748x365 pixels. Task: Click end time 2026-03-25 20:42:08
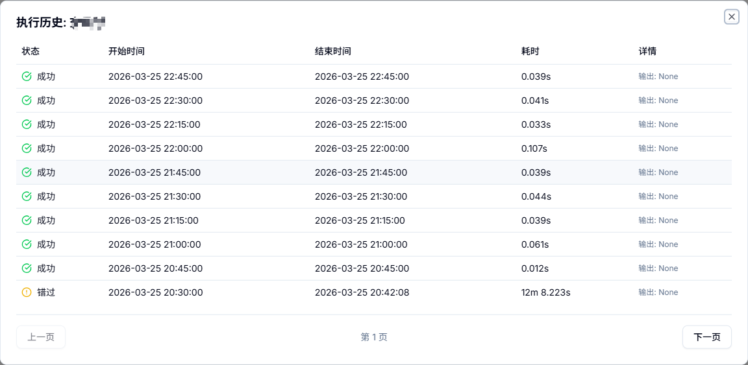362,292
